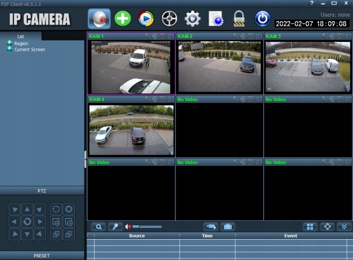Start recording with the camcorder icon
The image size is (353, 260).
pyautogui.click(x=211, y=227)
